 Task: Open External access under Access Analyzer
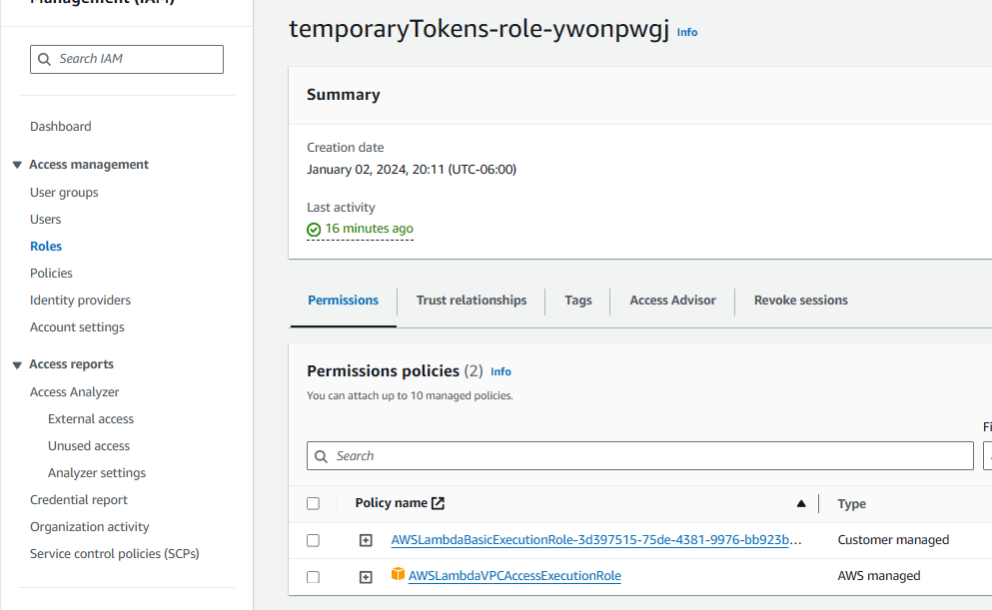click(91, 419)
